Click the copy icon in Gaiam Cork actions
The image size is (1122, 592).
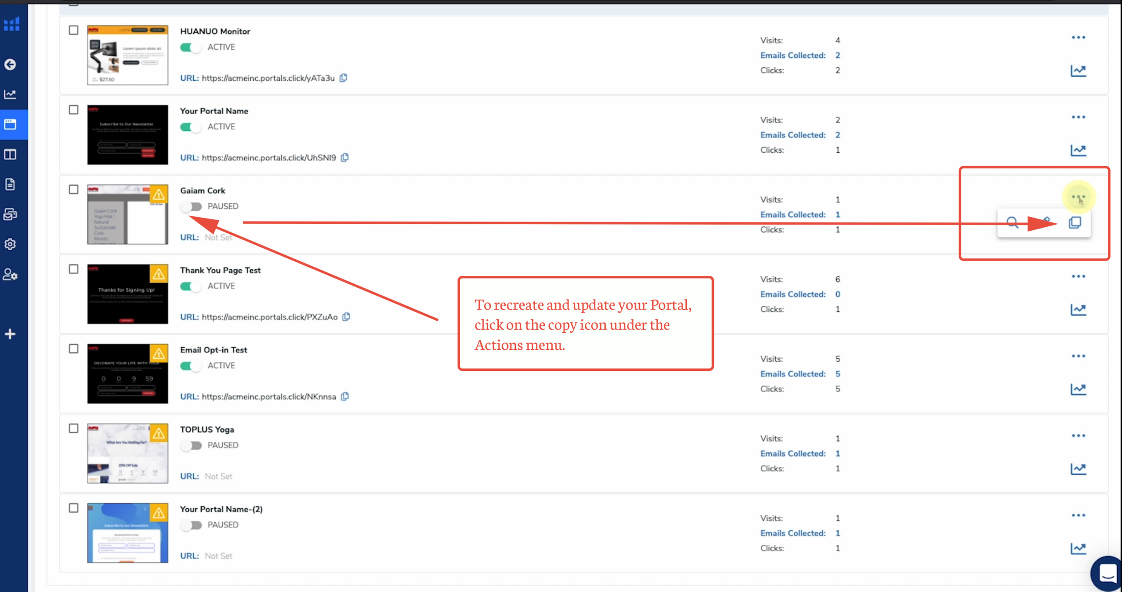coord(1075,222)
